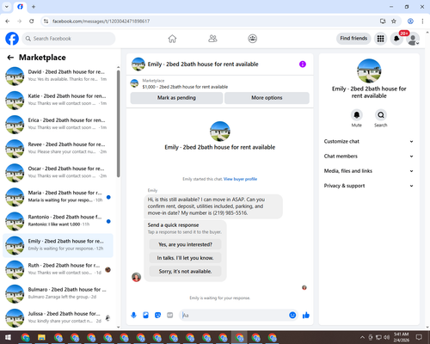This screenshot has height=344, width=430.
Task: Open Revee's conversation in the list
Action: 58,149
